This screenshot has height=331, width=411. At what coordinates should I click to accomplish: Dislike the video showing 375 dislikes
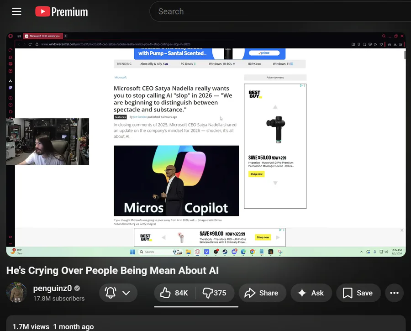(x=215, y=293)
